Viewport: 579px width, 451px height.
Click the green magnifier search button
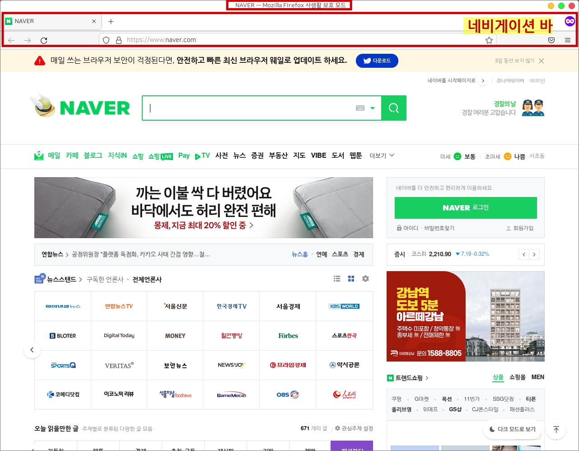393,108
